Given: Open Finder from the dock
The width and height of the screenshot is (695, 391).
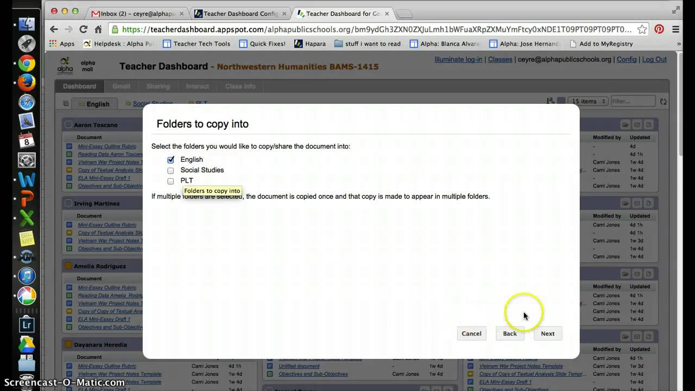Looking at the screenshot, I should click(x=27, y=24).
